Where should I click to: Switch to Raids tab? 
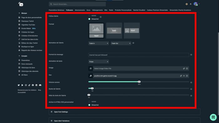point(111,10)
